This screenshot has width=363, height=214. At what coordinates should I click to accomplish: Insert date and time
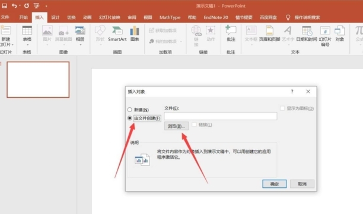tap(307, 34)
